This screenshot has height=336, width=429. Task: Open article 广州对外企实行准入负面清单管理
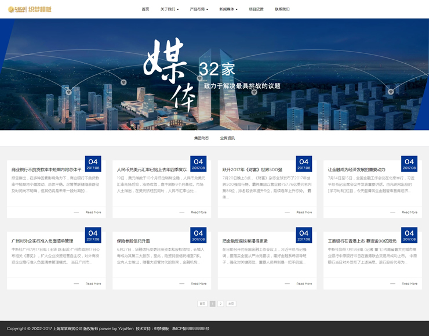click(42, 241)
